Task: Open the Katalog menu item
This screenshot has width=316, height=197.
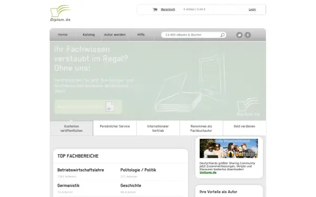Action: pos(88,35)
